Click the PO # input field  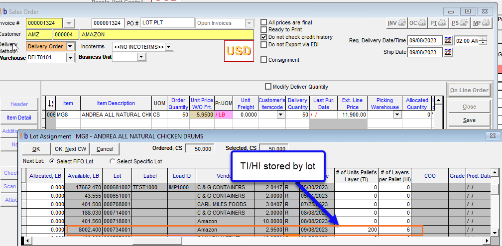pyautogui.click(x=167, y=23)
